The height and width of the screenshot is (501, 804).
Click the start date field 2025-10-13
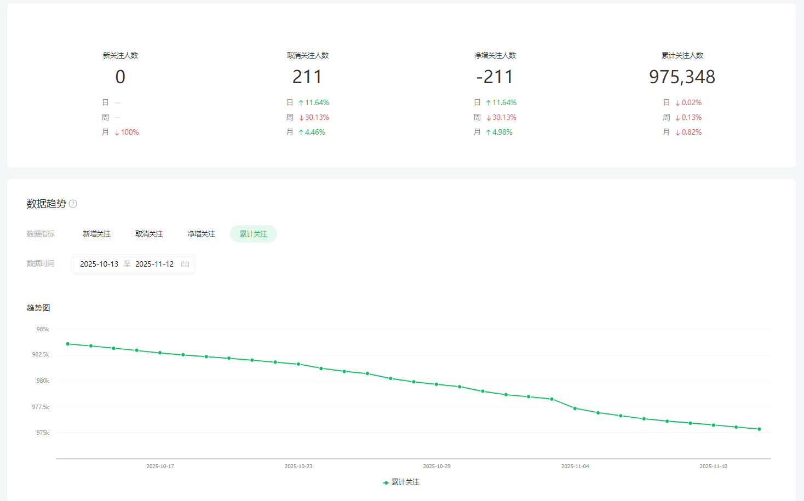tap(99, 264)
